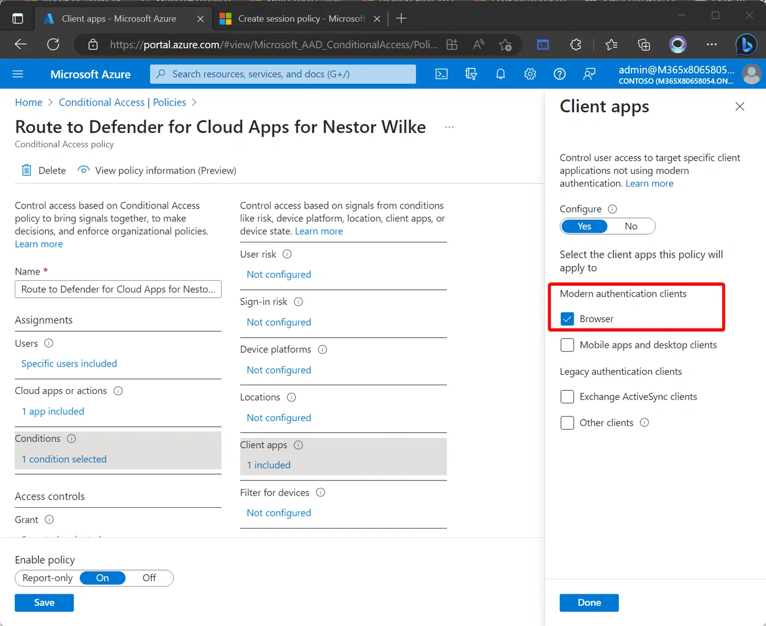Viewport: 766px width, 626px height.
Task: Open User risk Not configured setting
Action: [278, 275]
